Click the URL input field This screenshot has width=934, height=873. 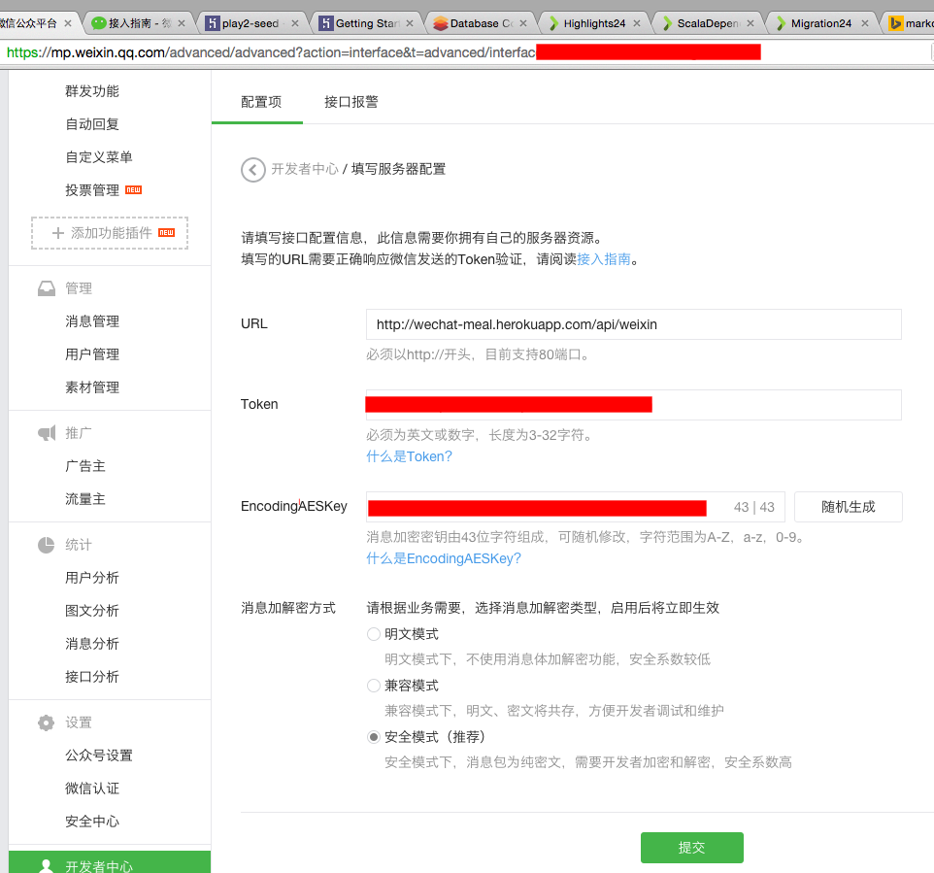pos(634,324)
